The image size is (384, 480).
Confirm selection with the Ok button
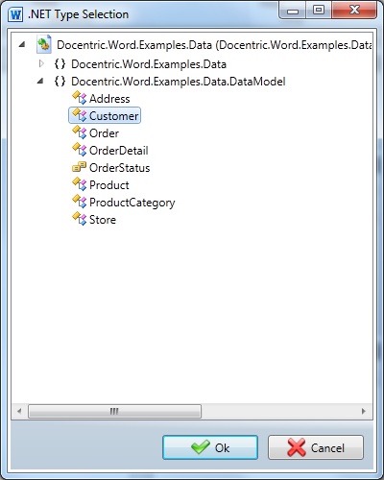[210, 447]
